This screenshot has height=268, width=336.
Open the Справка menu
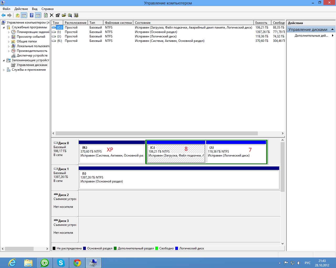[48, 9]
